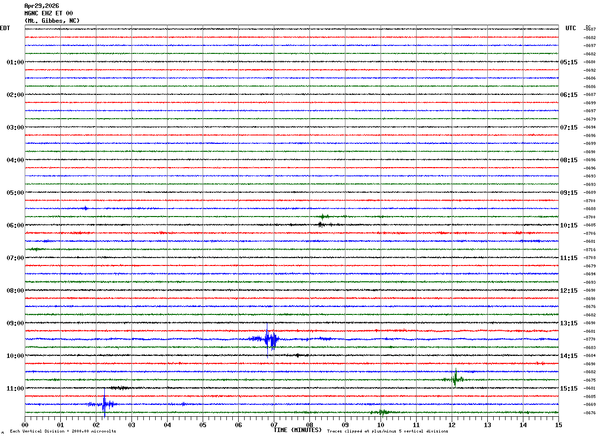
Task: Click the DC offset value -8688
Action: [x=590, y=209]
